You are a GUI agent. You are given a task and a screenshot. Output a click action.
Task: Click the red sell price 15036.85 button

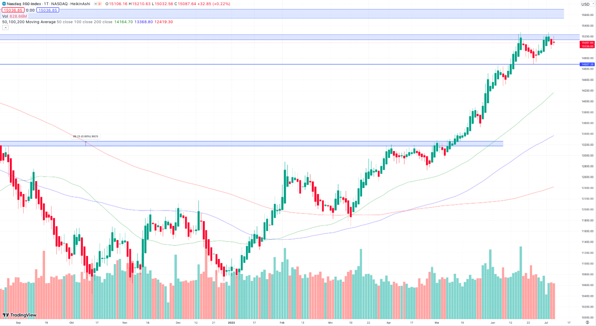coord(12,10)
